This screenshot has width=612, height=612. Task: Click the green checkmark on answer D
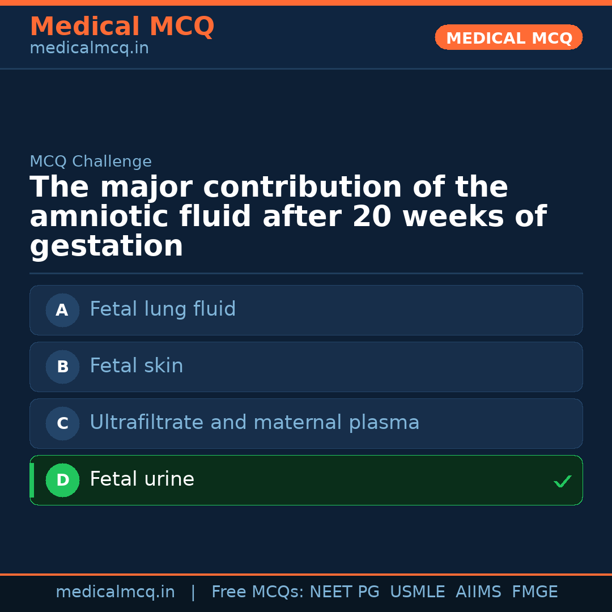click(x=563, y=481)
